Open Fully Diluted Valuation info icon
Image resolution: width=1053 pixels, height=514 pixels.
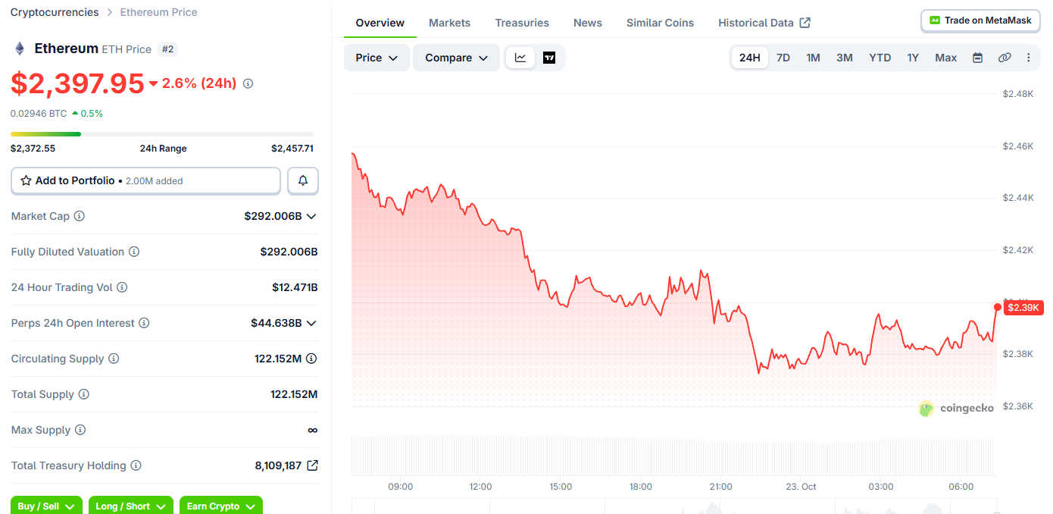(134, 252)
